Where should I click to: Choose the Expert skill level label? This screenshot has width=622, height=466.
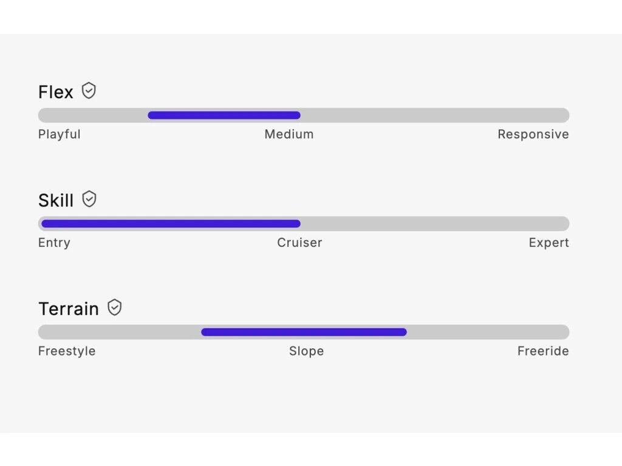[x=549, y=243]
